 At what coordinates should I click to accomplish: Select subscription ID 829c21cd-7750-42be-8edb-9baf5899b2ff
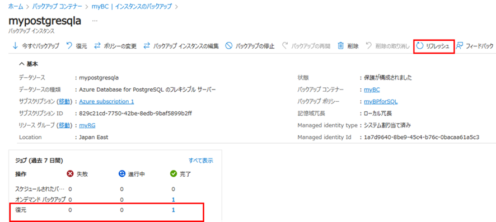click(135, 114)
